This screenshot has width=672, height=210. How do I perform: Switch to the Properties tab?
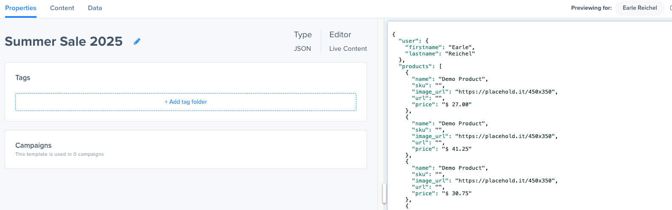[21, 8]
